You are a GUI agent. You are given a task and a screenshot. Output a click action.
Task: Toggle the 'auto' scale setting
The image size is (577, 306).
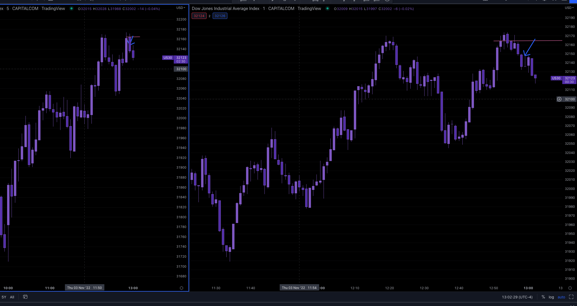tap(561, 297)
